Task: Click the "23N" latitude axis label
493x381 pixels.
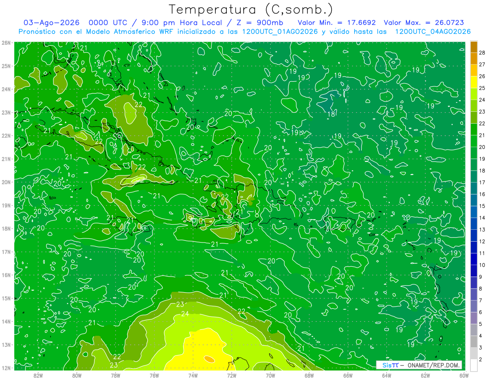Action: pos(6,112)
